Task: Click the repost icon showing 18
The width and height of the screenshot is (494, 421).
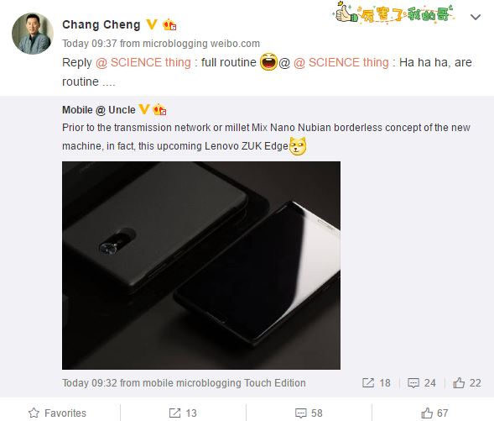Action: [368, 383]
